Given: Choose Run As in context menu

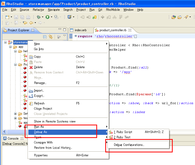Looking at the screenshot, I should pyautogui.click(x=68, y=127).
